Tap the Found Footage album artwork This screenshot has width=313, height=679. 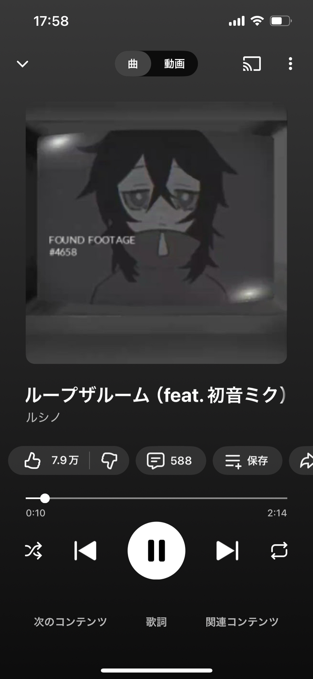coord(156,233)
